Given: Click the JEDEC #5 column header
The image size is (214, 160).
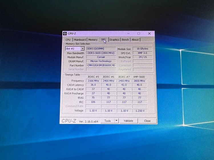Looking at the screenshot, I should point(93,77).
